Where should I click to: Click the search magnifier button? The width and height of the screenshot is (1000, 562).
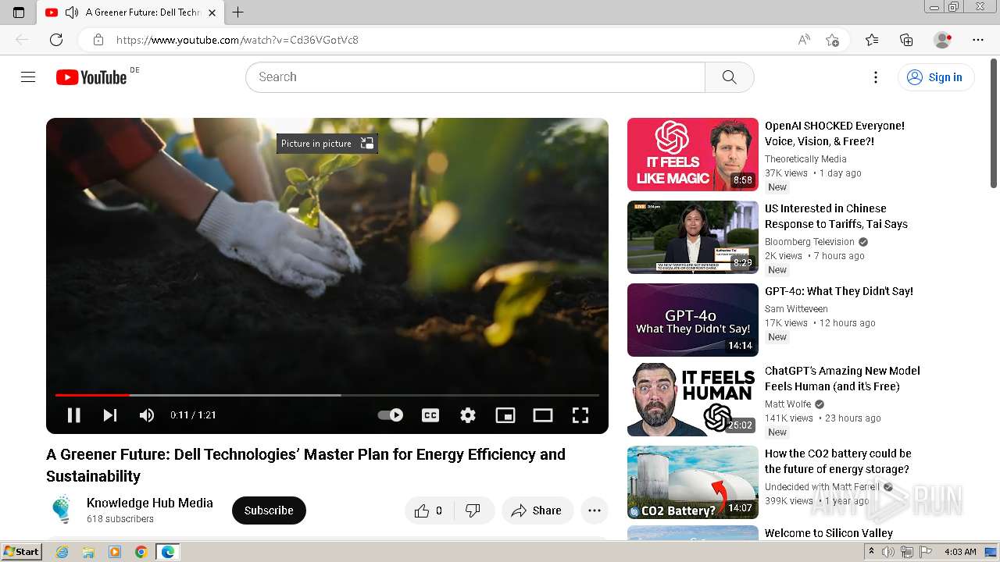click(730, 77)
